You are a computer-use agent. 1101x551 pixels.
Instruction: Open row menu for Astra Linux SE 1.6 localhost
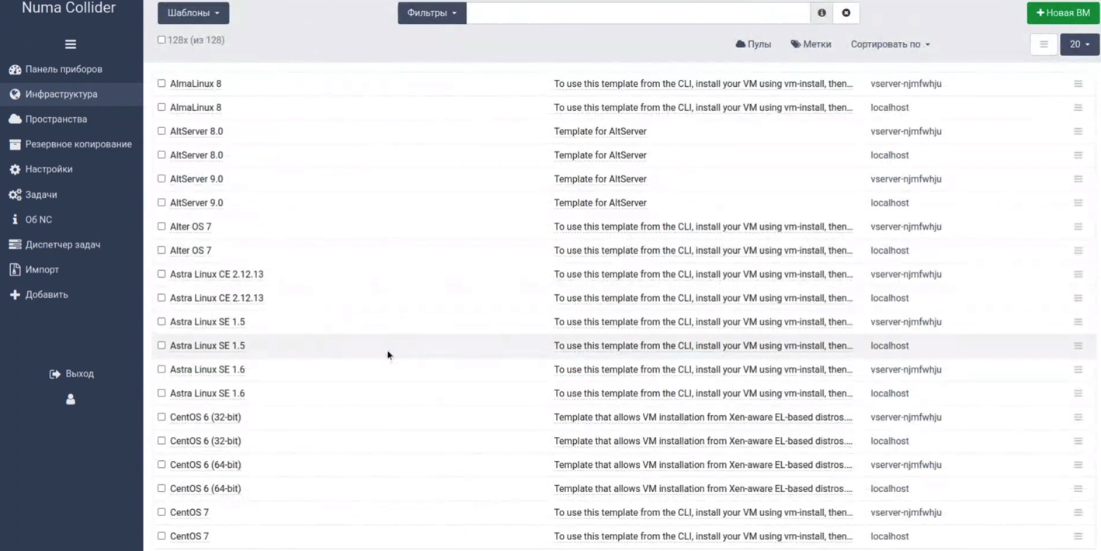coord(1078,393)
